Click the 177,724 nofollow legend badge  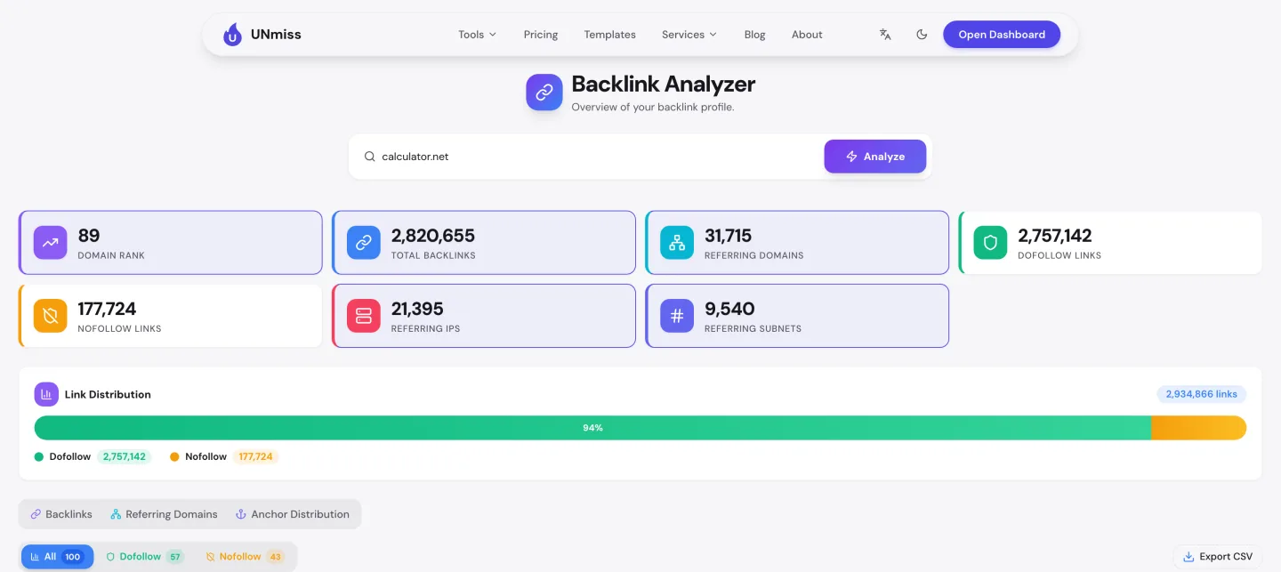click(x=255, y=456)
